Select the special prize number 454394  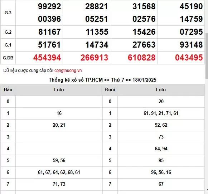point(47,58)
